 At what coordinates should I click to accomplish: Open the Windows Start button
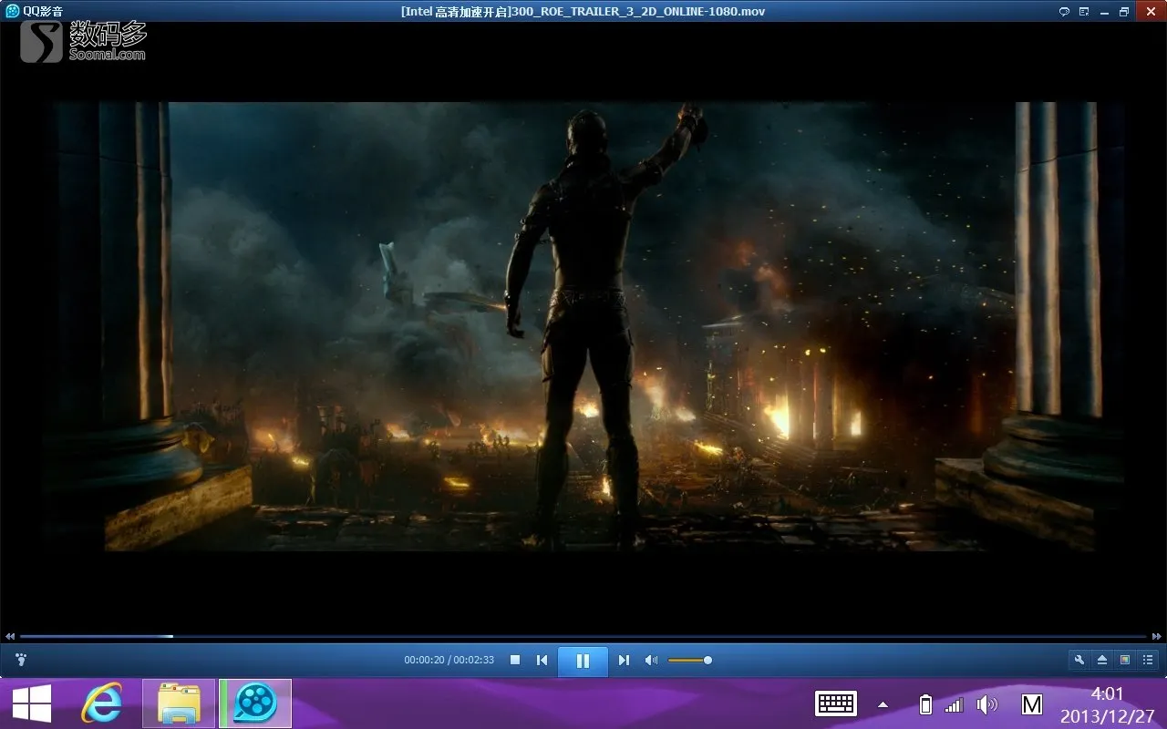32,703
